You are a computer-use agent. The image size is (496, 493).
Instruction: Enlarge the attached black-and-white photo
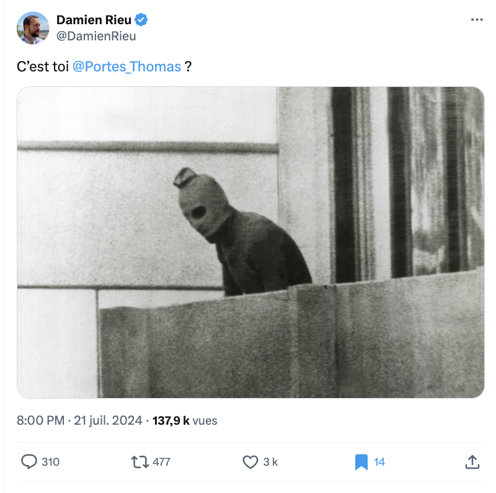250,242
